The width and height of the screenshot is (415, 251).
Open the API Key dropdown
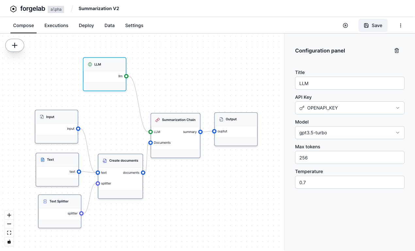(350, 108)
